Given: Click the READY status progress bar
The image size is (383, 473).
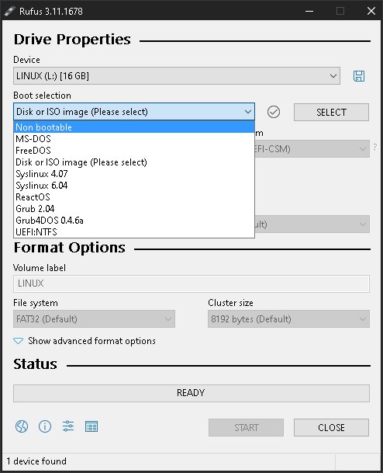Looking at the screenshot, I should [x=191, y=393].
